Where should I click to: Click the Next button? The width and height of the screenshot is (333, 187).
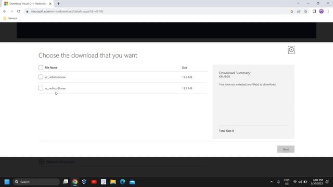pos(286,149)
